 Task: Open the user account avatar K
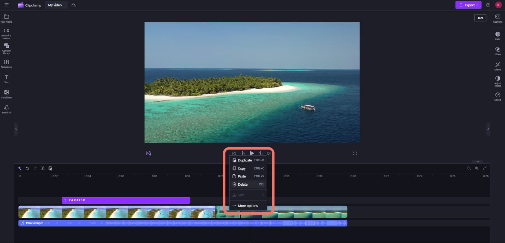pos(498,5)
